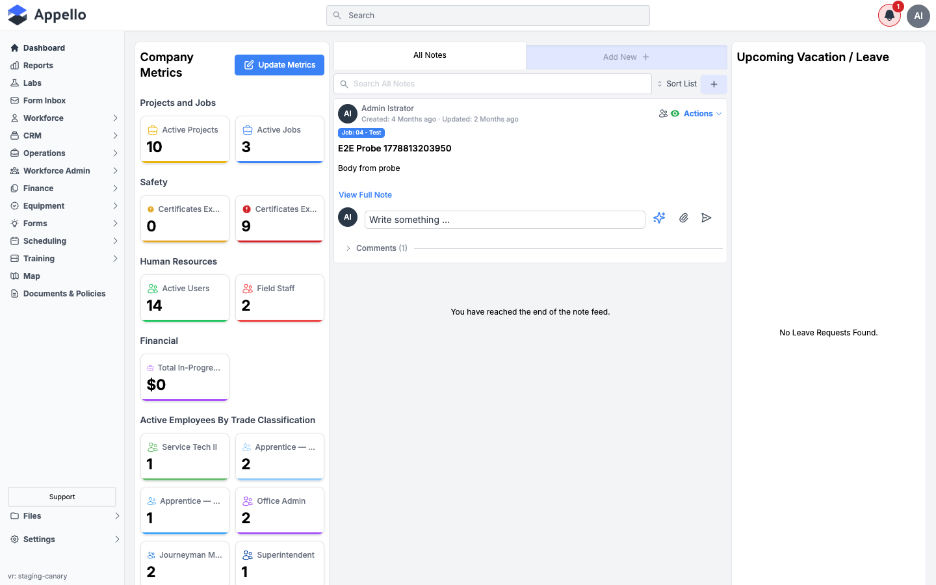The image size is (936, 585).
Task: Open the Field Staff metric card
Action: click(x=279, y=298)
